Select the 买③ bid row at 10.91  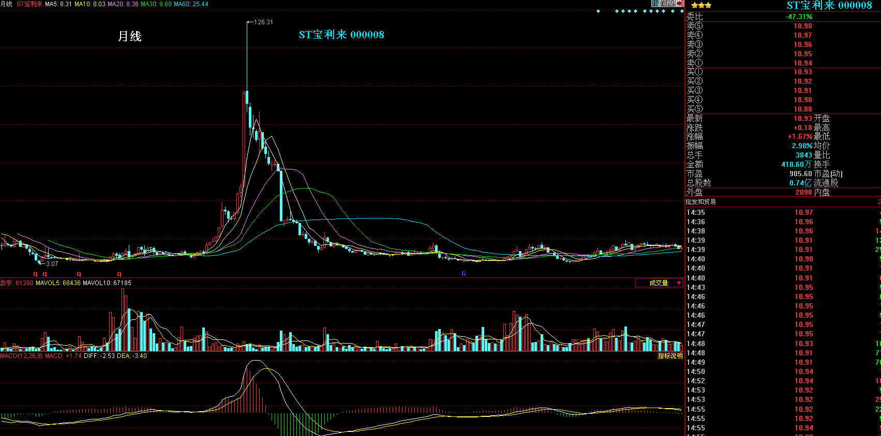[x=783, y=90]
